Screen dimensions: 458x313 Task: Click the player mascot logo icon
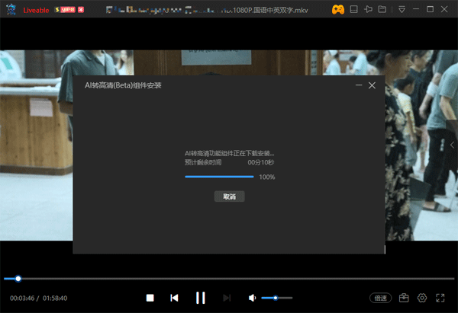point(11,9)
